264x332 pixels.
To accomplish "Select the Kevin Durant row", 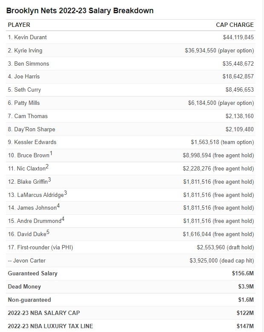I will click(131, 37).
